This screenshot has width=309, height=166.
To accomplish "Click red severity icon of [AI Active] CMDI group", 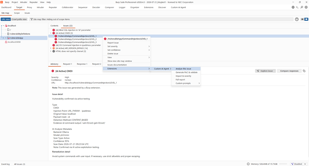I will tap(54, 33).
